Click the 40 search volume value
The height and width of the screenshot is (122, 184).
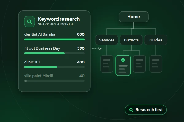tap(82, 76)
